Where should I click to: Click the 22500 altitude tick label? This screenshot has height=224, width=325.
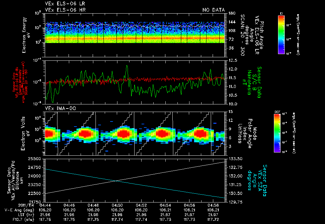click(x=34, y=194)
